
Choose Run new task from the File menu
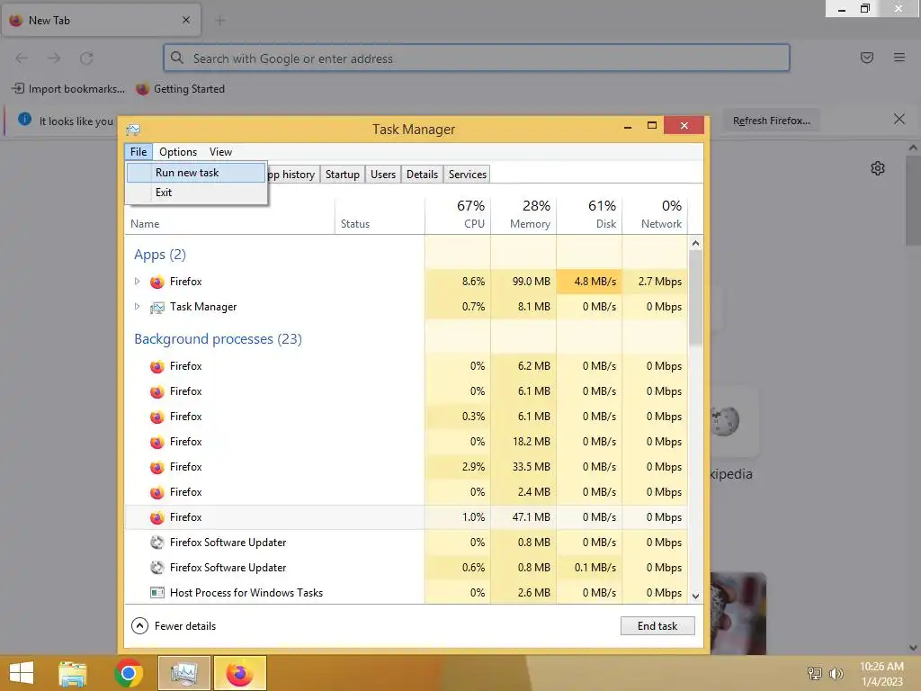pyautogui.click(x=196, y=173)
